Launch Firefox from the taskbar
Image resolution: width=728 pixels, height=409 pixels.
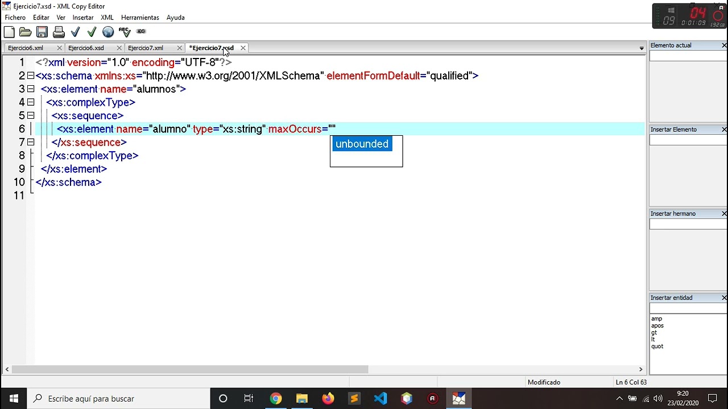click(x=328, y=399)
